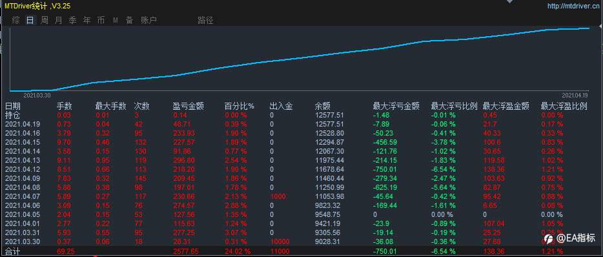Click the 合计 total row label
603x257 pixels.
point(13,252)
